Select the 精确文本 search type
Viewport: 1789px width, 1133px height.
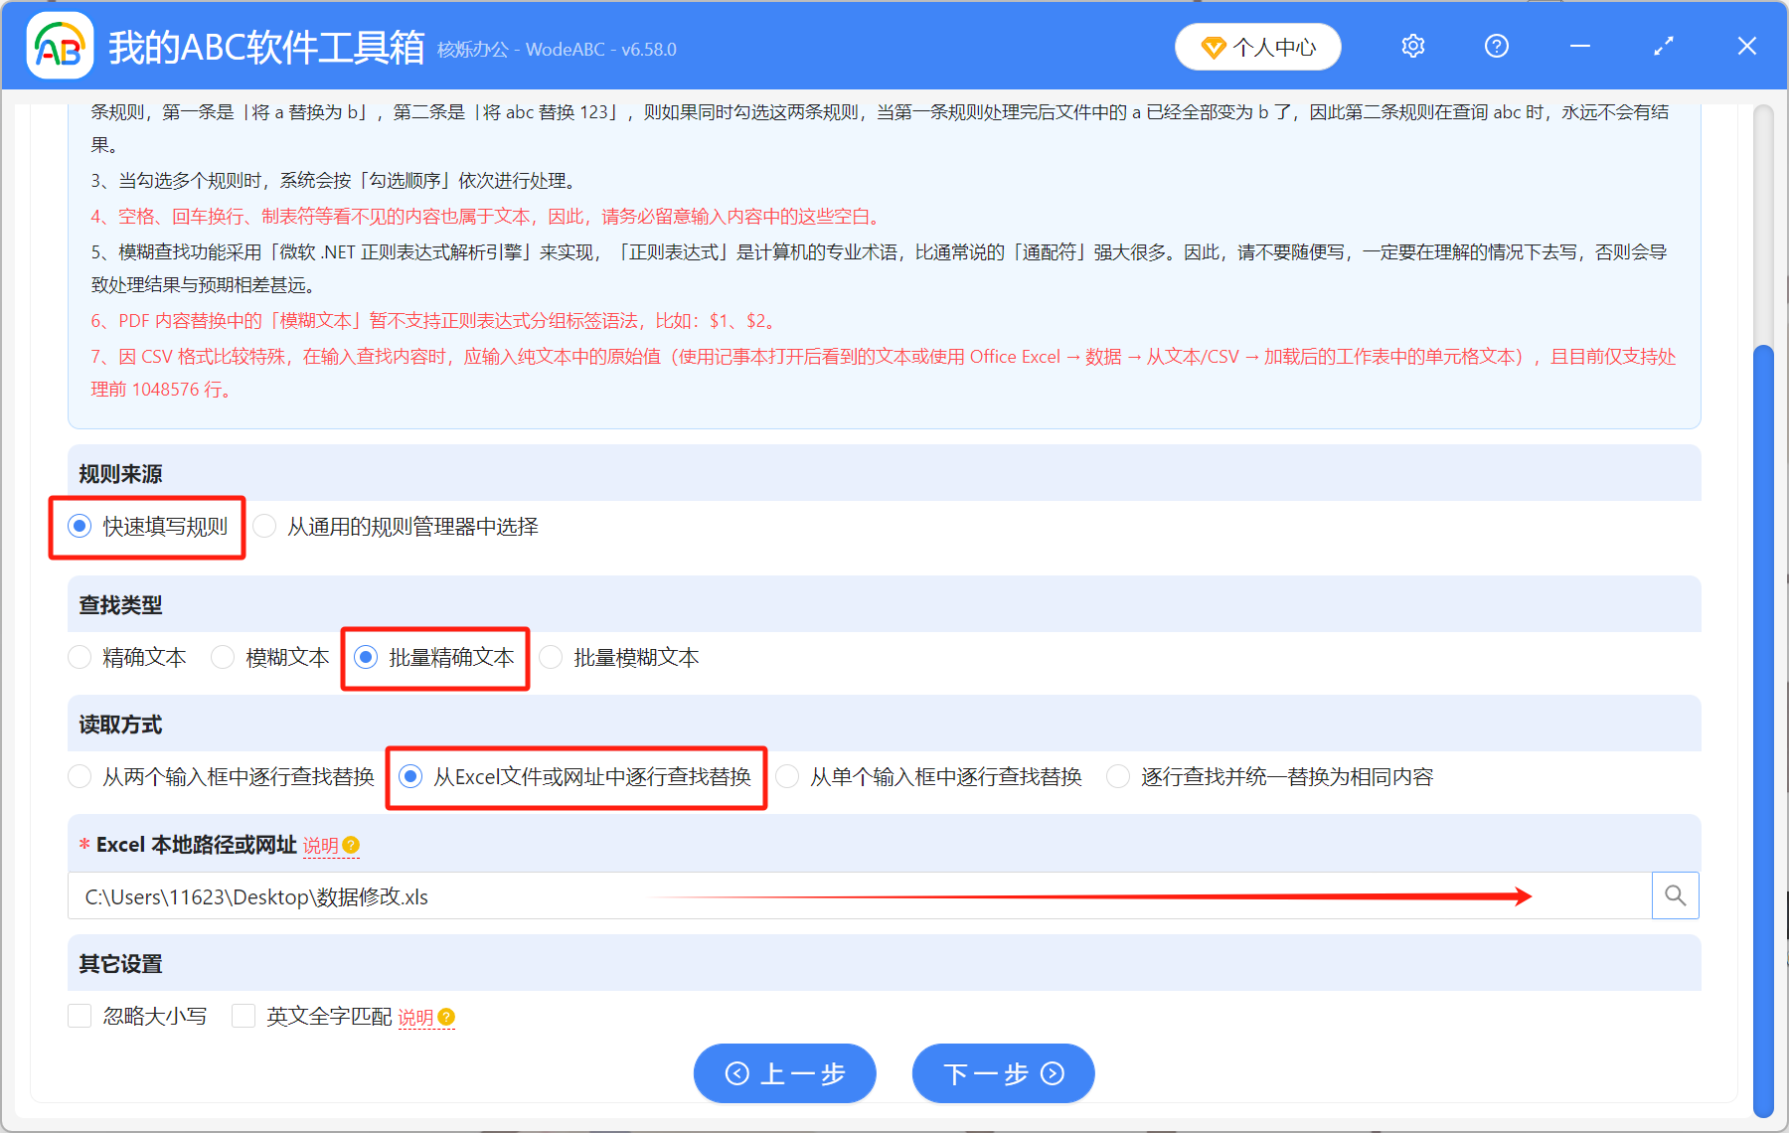80,658
